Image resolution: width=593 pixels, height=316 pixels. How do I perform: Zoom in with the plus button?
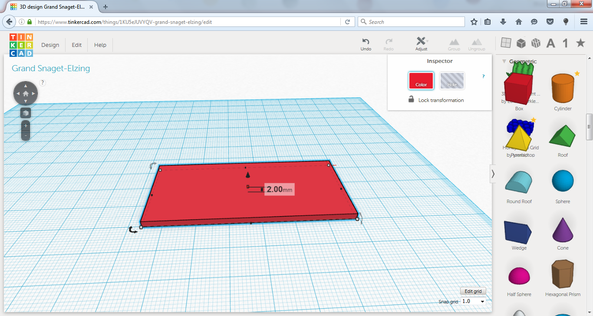(26, 125)
